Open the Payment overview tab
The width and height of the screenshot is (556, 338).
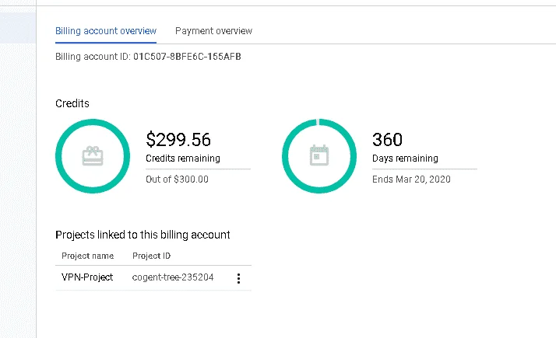[214, 31]
